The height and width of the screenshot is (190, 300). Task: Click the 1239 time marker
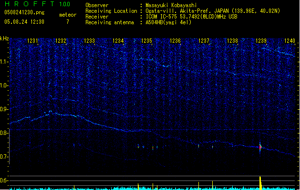261,41
